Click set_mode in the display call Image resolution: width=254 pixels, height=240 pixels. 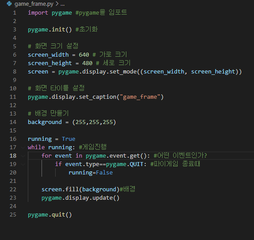click(123, 72)
